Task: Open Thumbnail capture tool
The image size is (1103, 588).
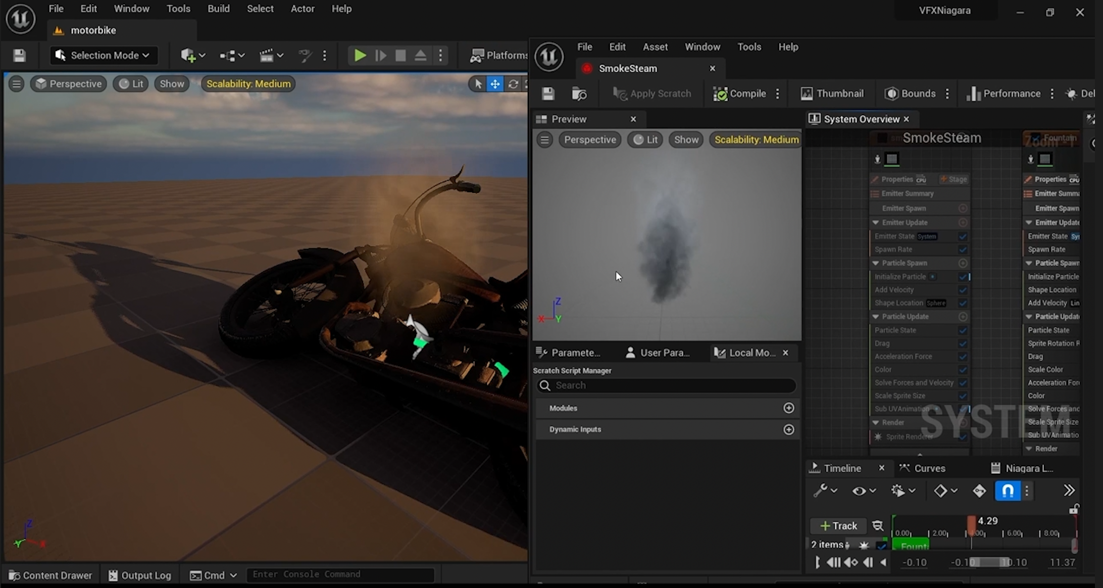Action: 832,93
